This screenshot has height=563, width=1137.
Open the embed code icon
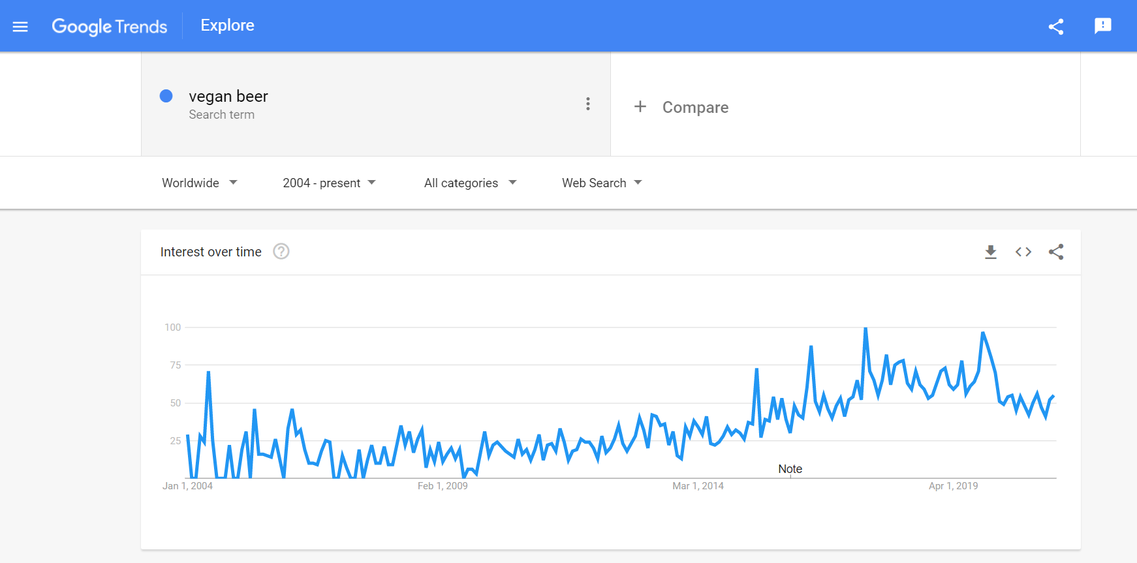point(1023,252)
